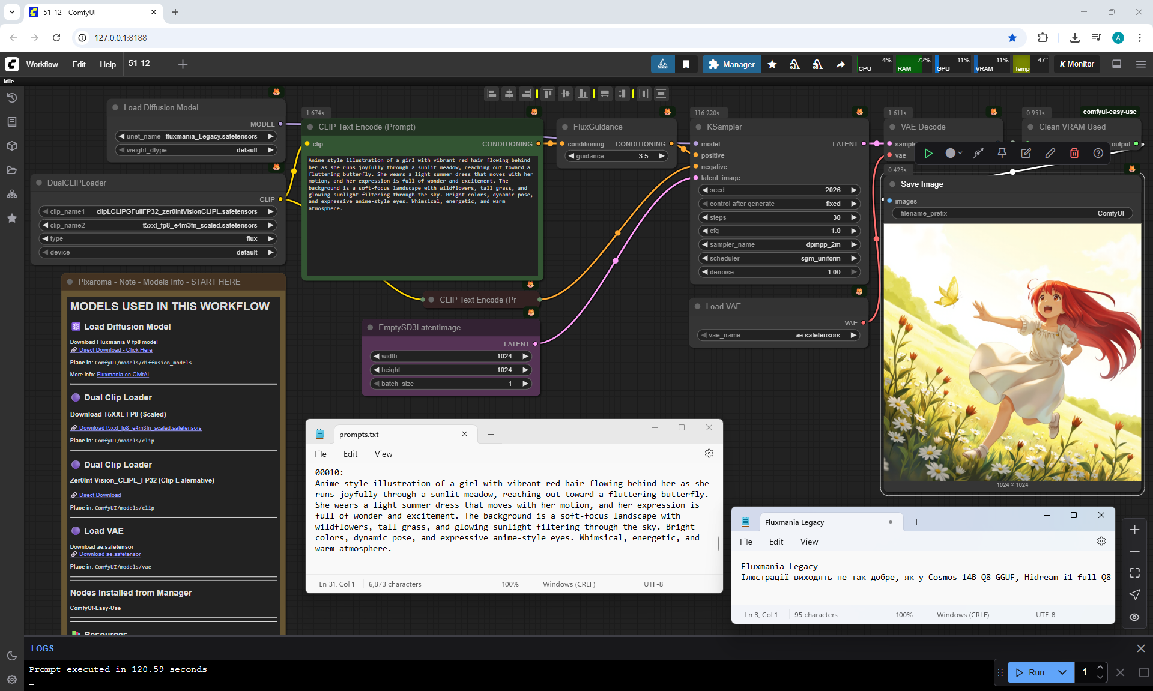Increase the seed value with right arrow
The height and width of the screenshot is (691, 1153).
point(854,190)
